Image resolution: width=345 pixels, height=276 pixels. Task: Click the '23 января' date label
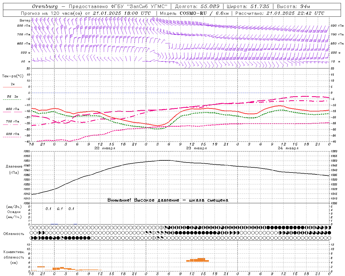tap(196, 148)
